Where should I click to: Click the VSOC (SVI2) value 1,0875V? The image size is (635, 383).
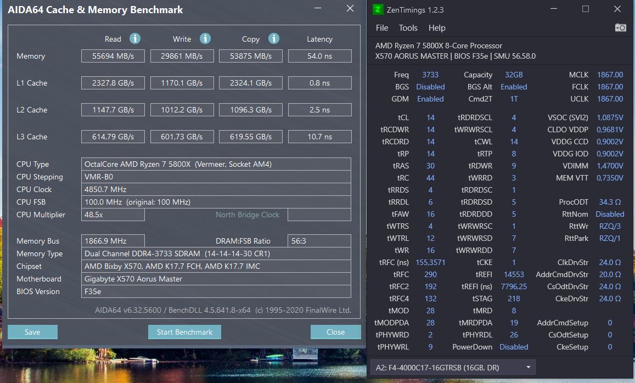pyautogui.click(x=610, y=117)
